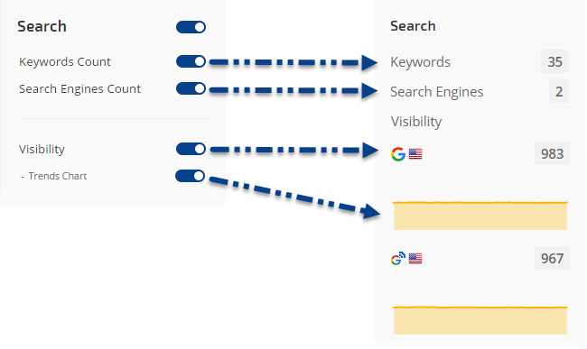Click the Google search engine icon

point(398,154)
